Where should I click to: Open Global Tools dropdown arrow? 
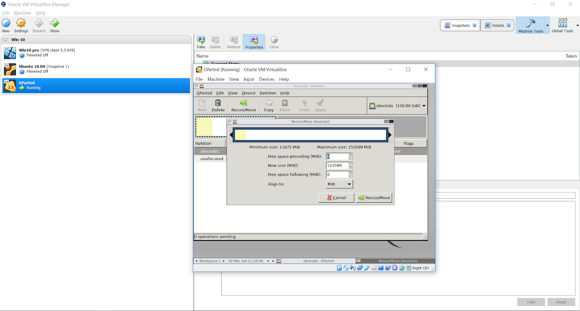pyautogui.click(x=577, y=25)
